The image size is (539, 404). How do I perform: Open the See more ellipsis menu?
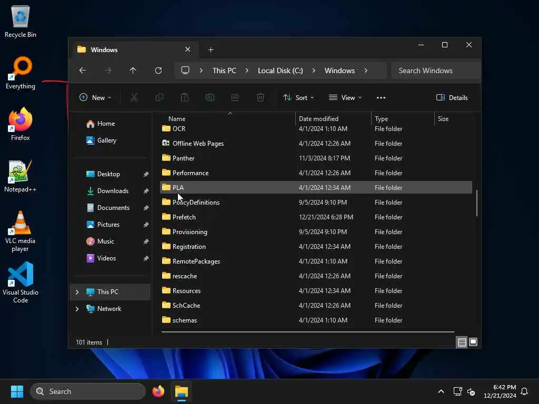381,97
